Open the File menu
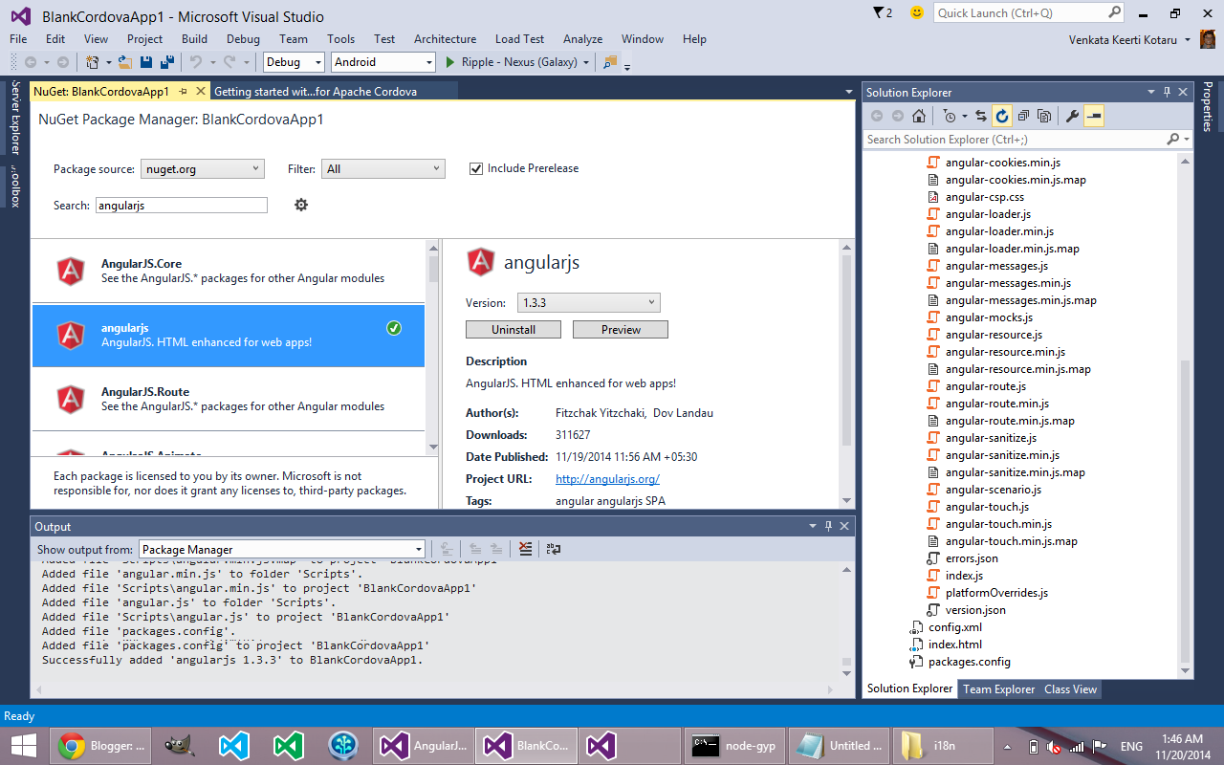This screenshot has height=765, width=1224. (18, 39)
